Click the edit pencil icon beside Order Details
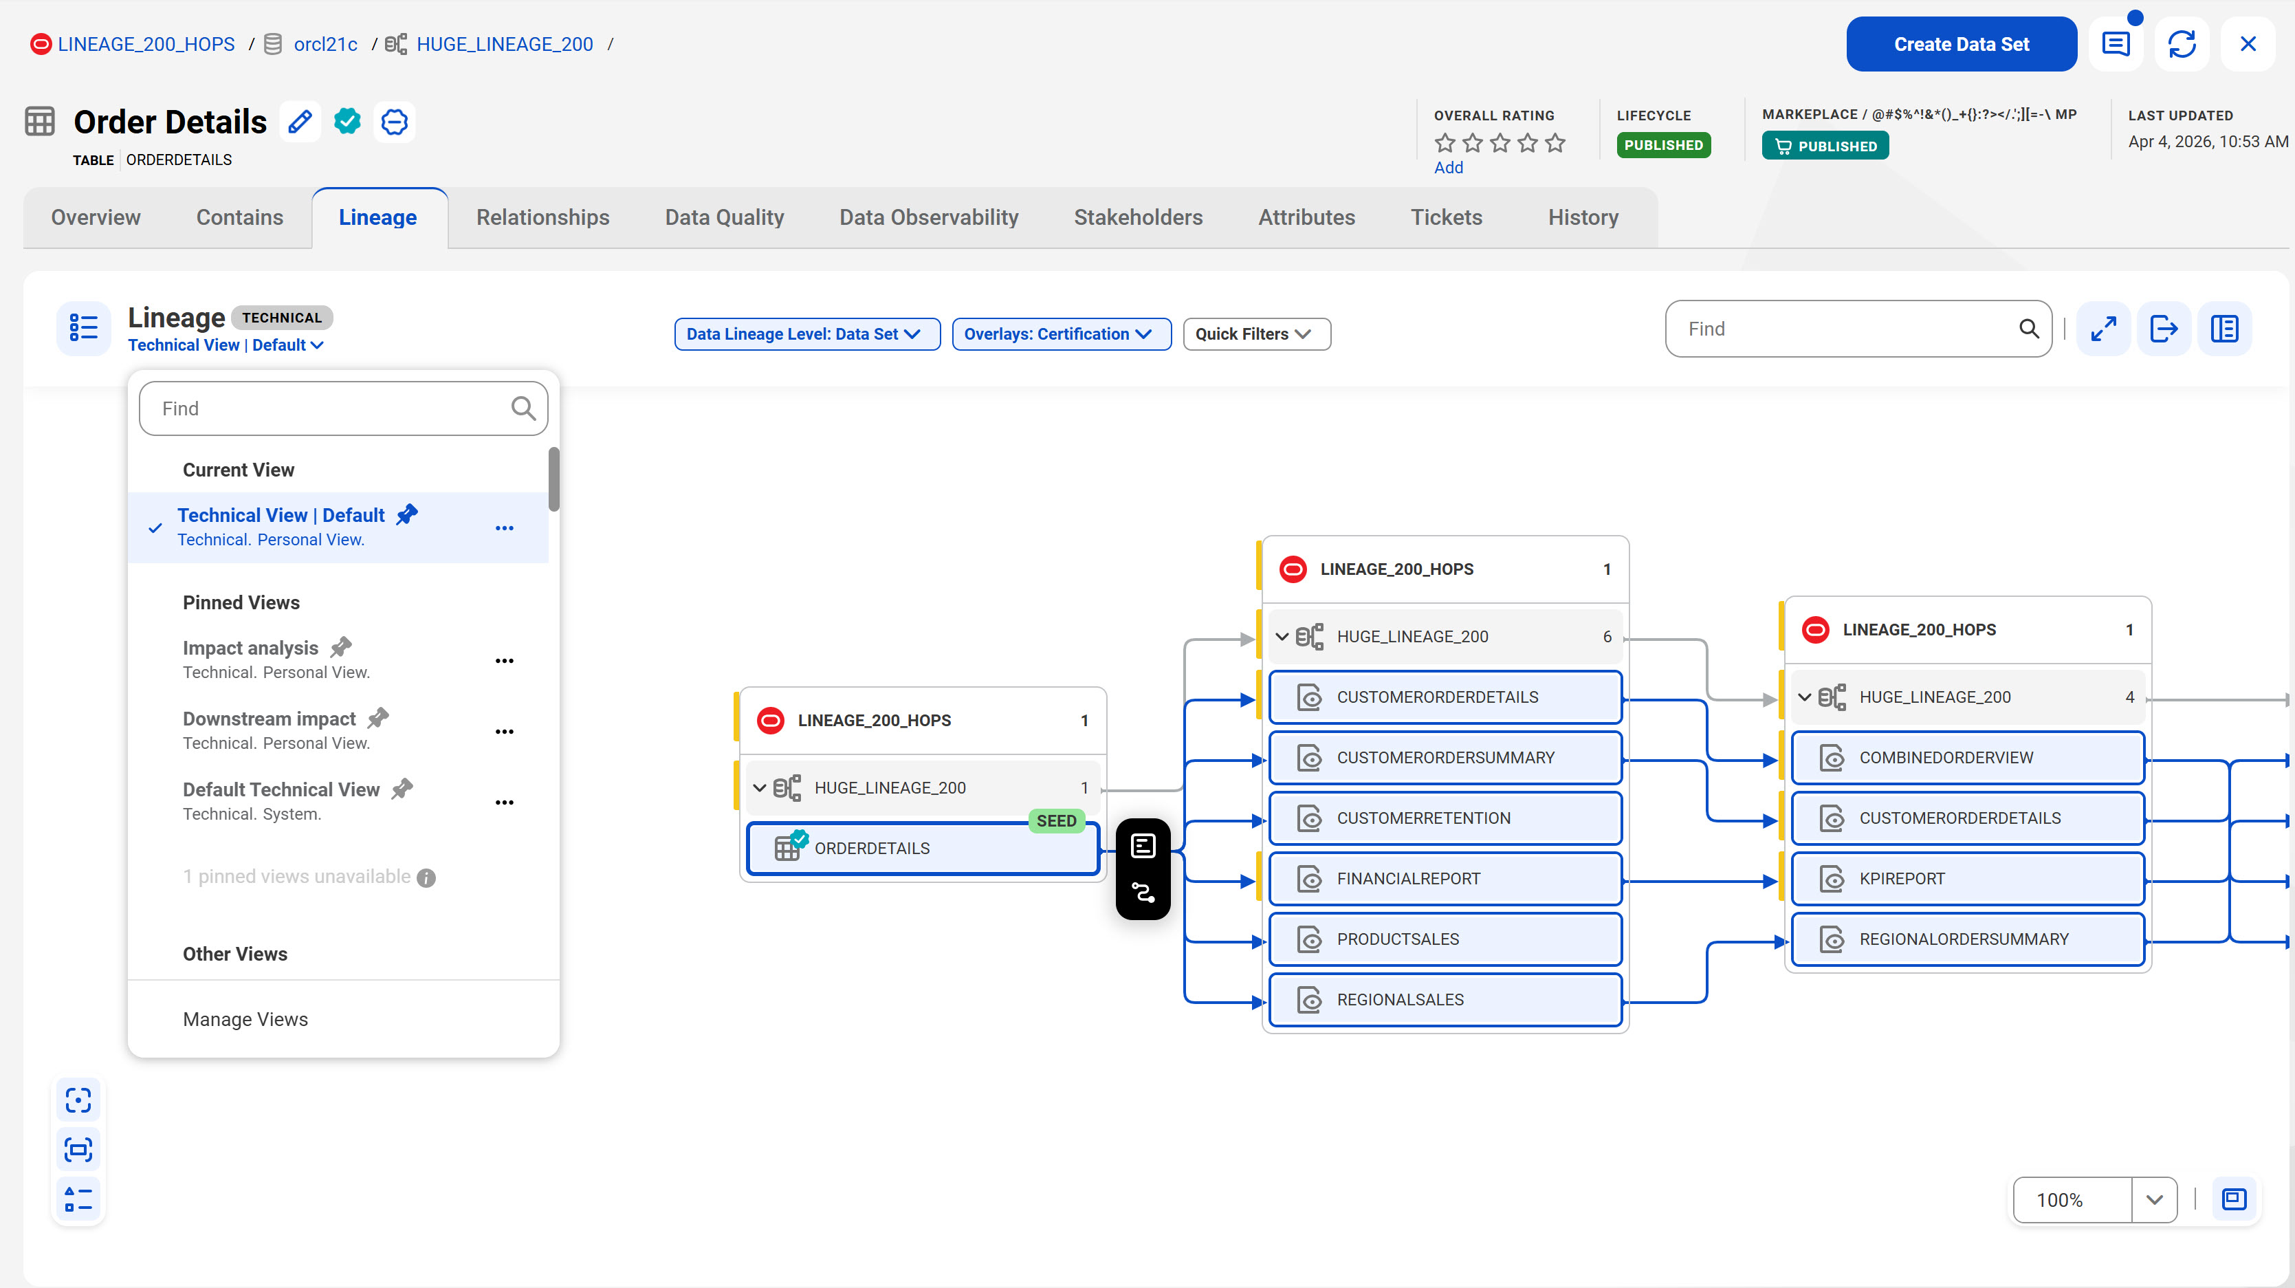This screenshot has width=2295, height=1288. (300, 121)
